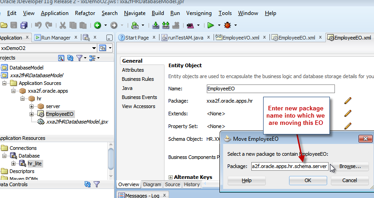Click the edit pencil icon next to Extends
The width and height of the screenshot is (374, 198).
click(x=348, y=114)
